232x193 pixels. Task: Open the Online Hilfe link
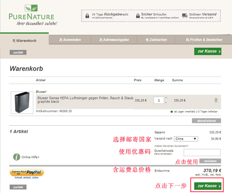click(x=30, y=157)
